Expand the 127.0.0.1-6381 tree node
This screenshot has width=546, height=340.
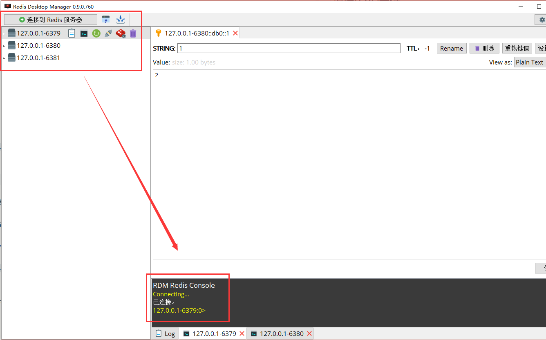[x=4, y=58]
